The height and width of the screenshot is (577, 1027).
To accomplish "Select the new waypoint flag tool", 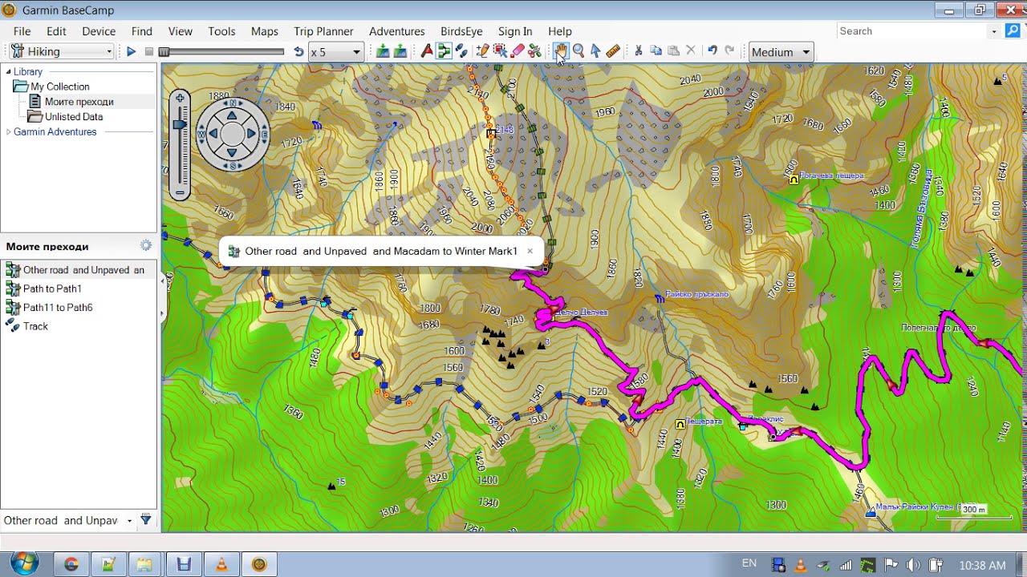I will click(427, 52).
